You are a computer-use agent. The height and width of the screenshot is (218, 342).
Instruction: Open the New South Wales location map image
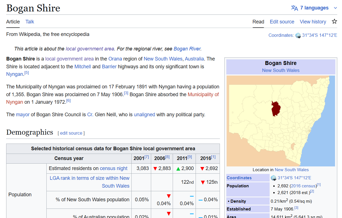pyautogui.click(x=281, y=121)
